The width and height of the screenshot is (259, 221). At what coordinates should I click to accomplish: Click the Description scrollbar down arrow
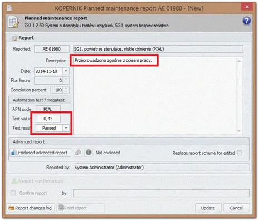pos(239,131)
